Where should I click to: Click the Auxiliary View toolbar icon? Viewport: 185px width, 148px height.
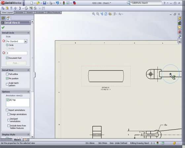pyautogui.click(x=15, y=8)
